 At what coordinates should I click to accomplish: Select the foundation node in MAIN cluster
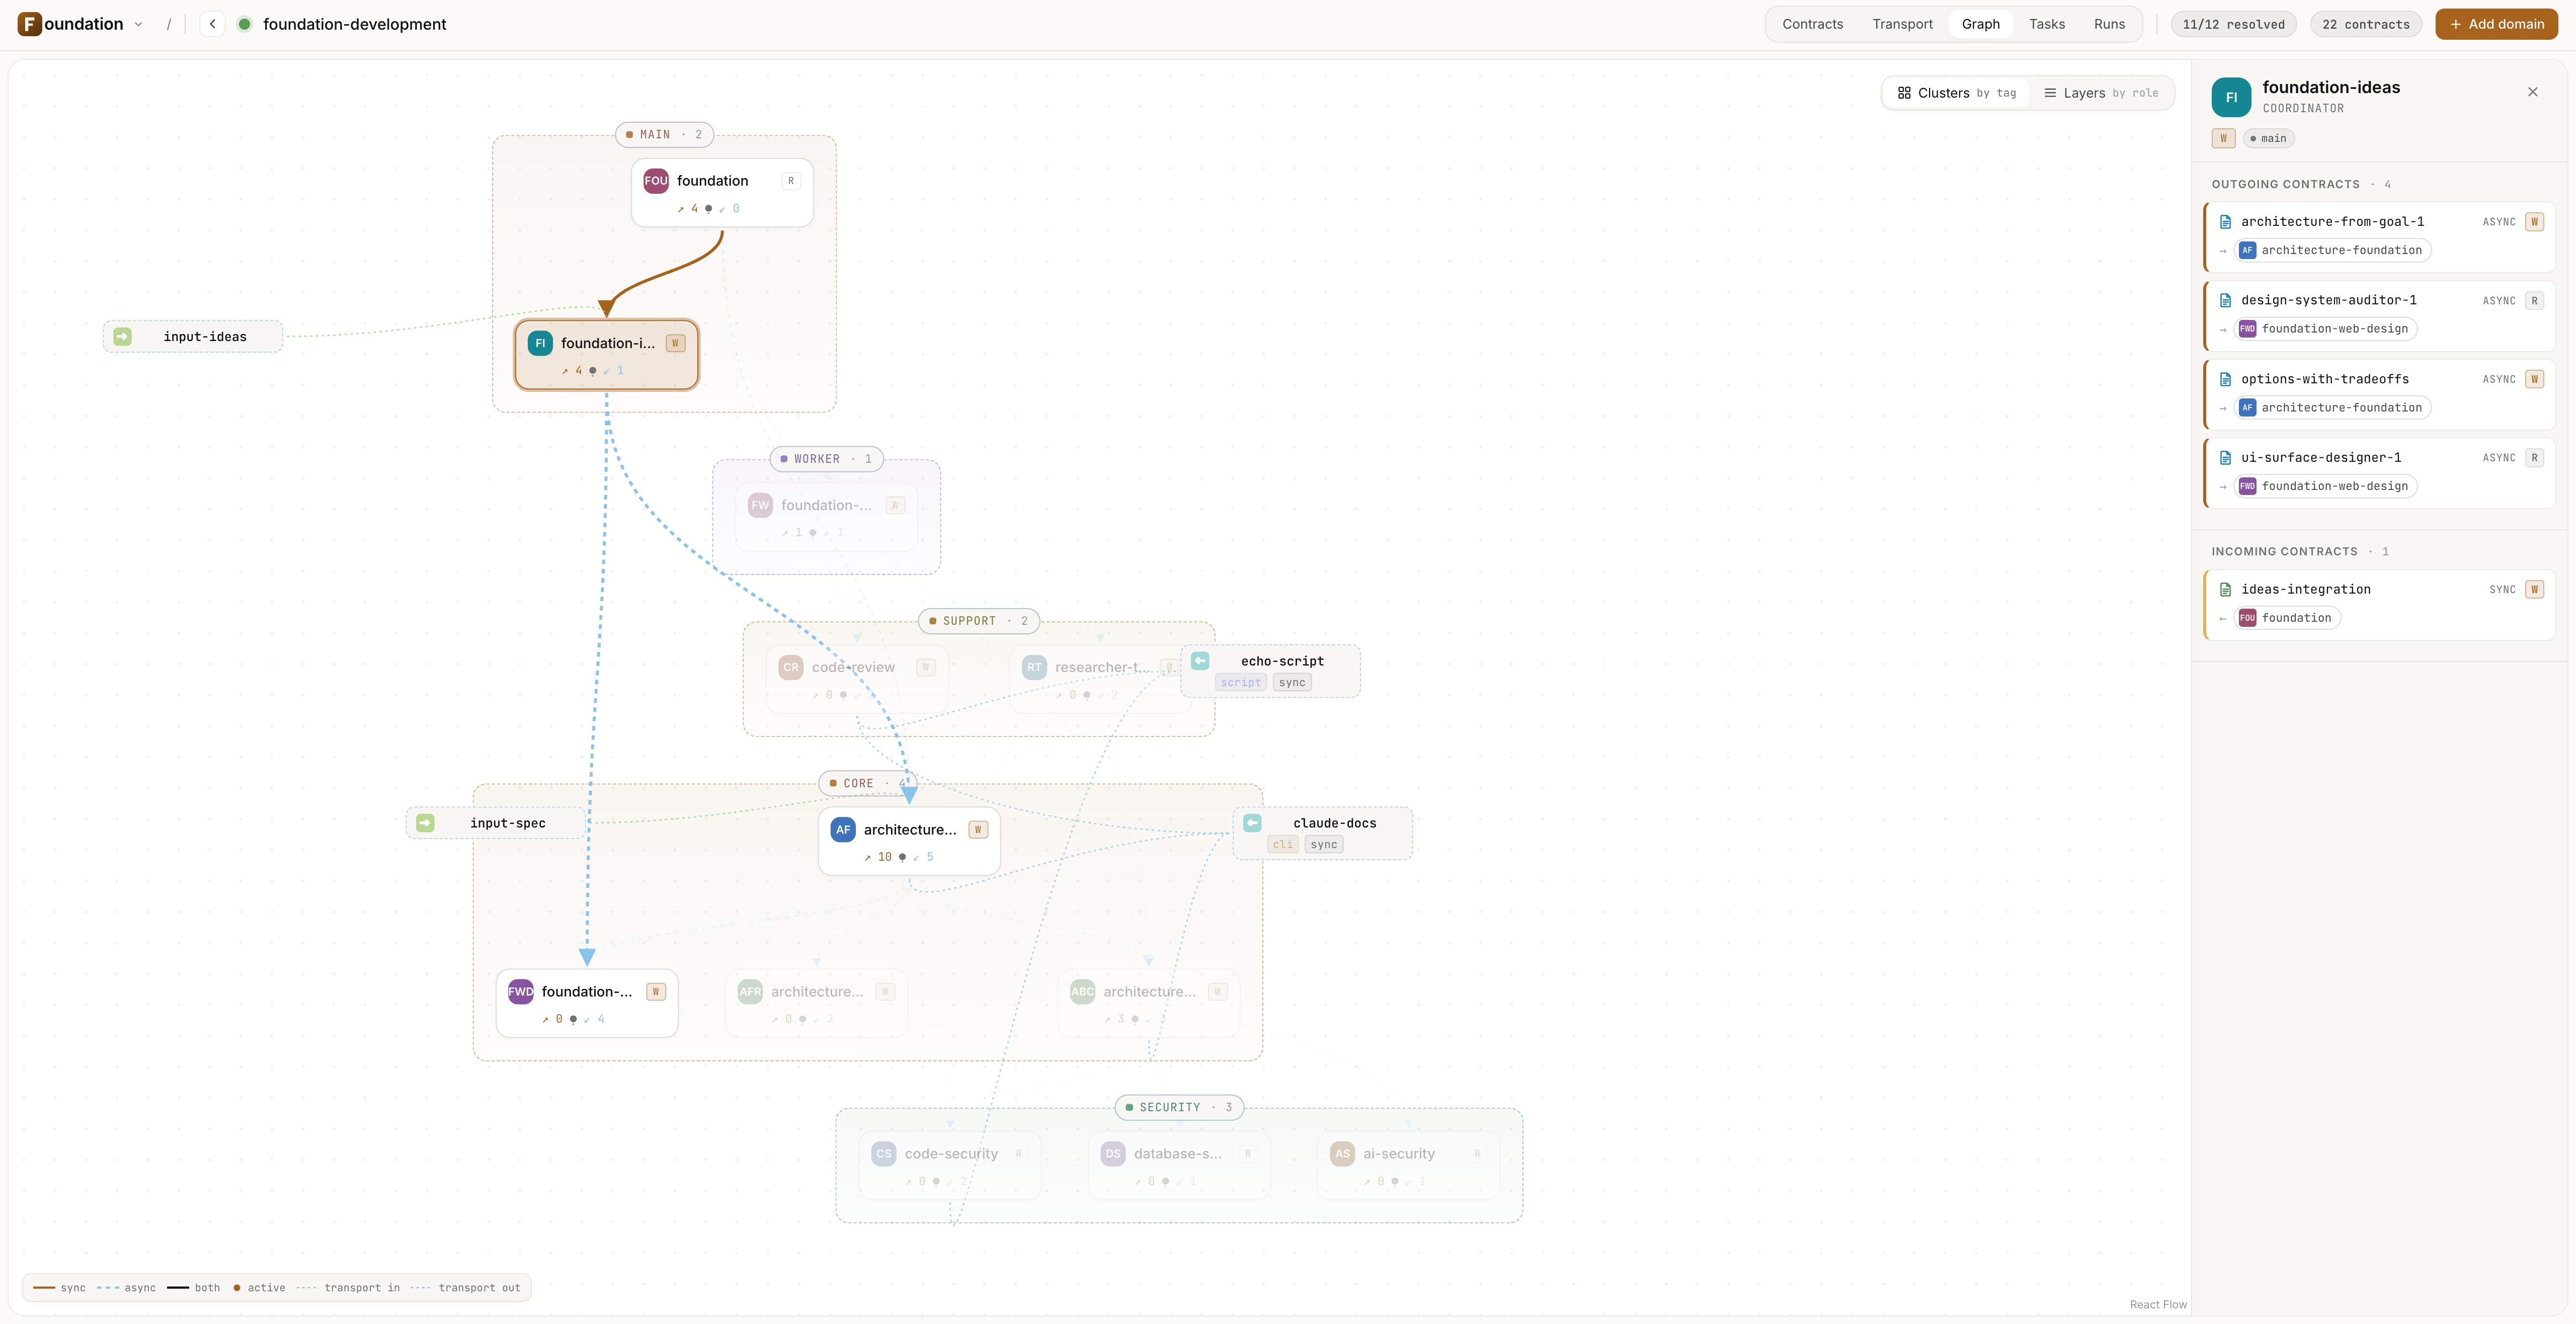coord(722,192)
